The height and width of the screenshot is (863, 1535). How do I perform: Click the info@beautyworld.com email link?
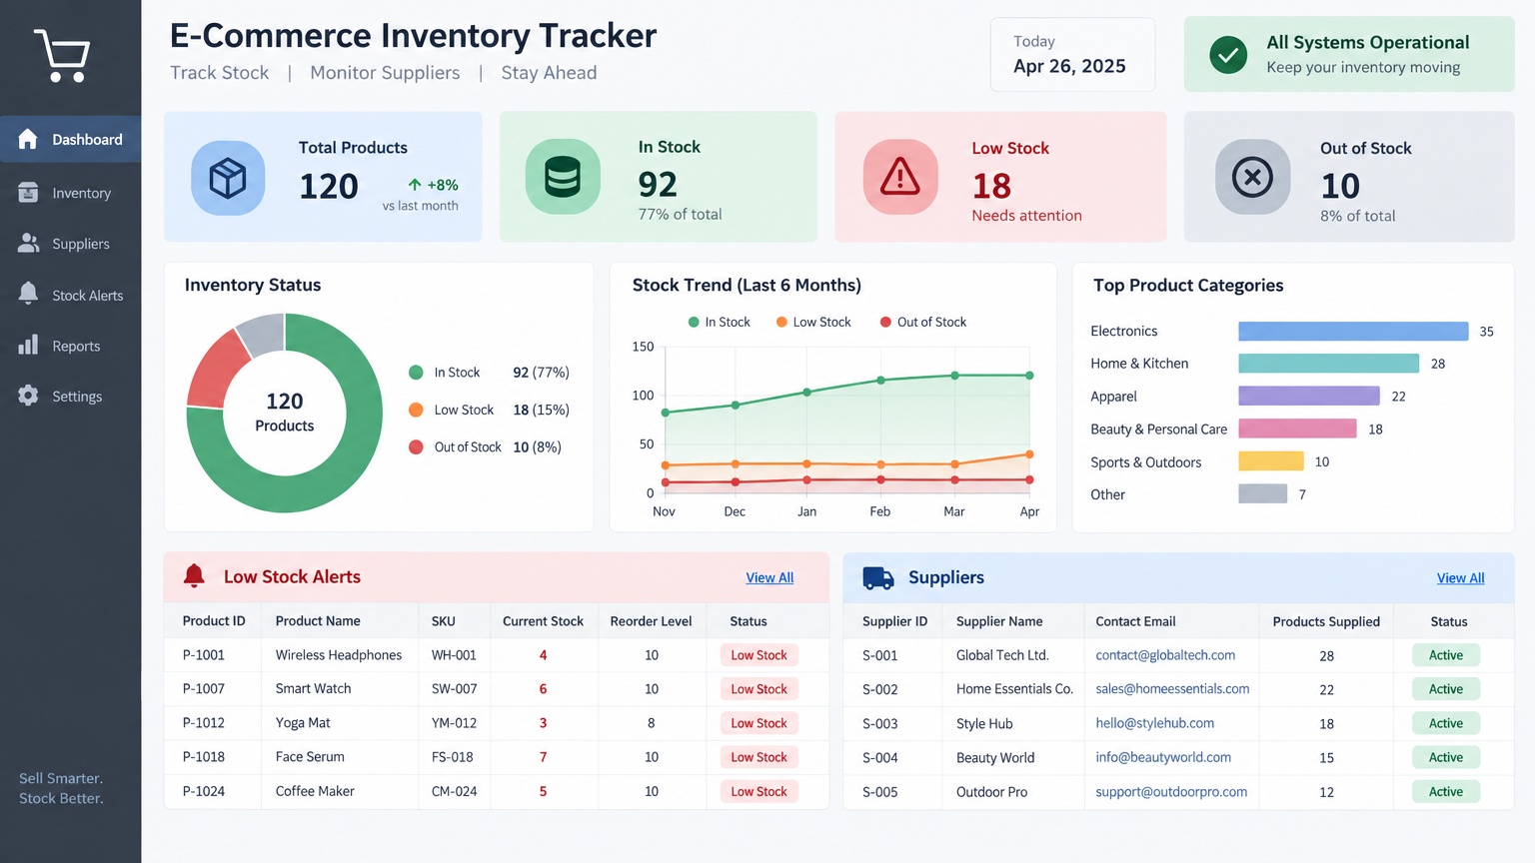tap(1163, 757)
